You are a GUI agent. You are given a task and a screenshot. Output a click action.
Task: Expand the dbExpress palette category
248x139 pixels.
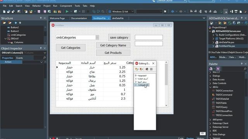210,120
